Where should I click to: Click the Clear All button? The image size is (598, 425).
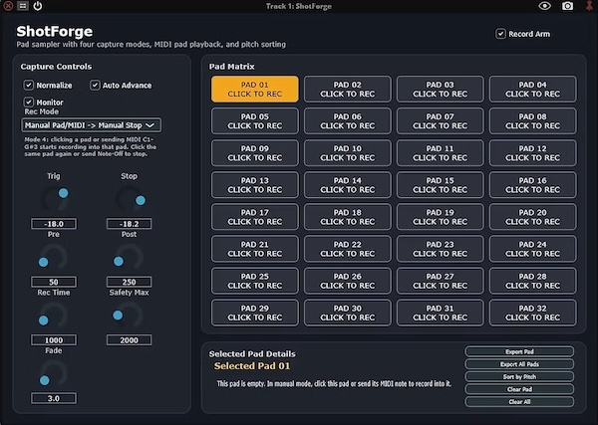coord(519,401)
